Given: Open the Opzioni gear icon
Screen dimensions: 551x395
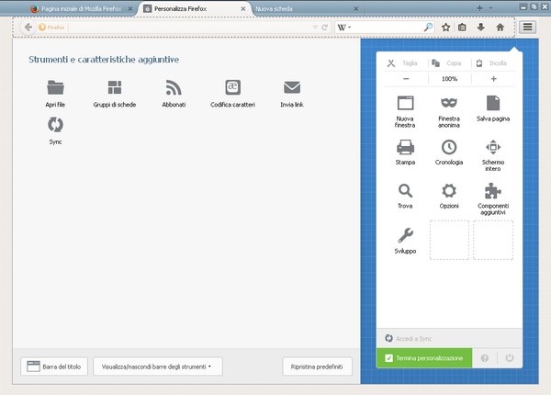Looking at the screenshot, I should [x=449, y=191].
